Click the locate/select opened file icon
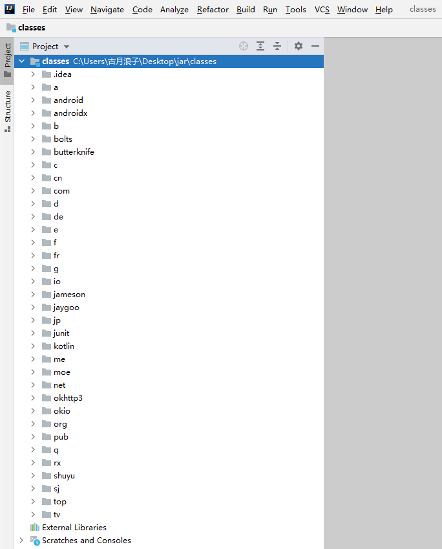 (244, 46)
